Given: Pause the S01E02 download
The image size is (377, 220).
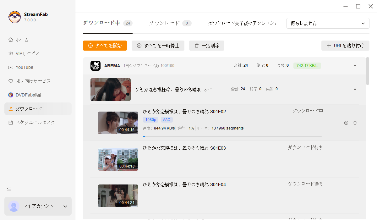Looking at the screenshot, I should [x=346, y=123].
